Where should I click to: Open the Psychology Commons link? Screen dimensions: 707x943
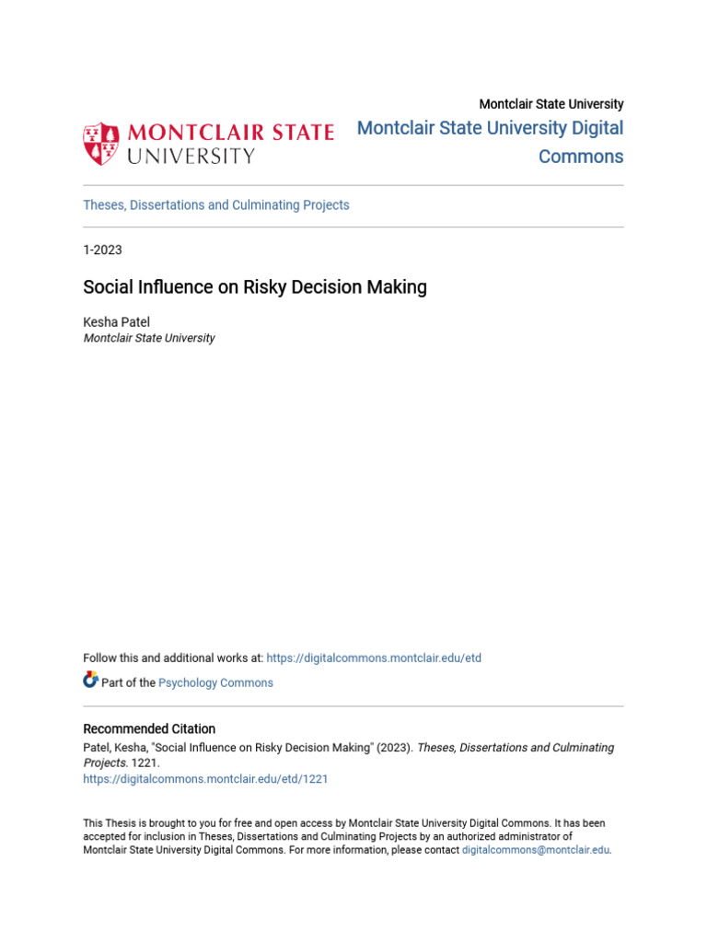215,683
